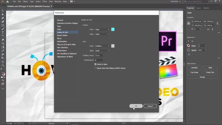Screen dimensions: 222x125
Task: Click the Subdivisions input field
Action: 99,60
